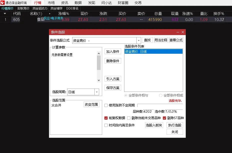Click the down triangle icon above row number

pyautogui.click(x=5, y=14)
